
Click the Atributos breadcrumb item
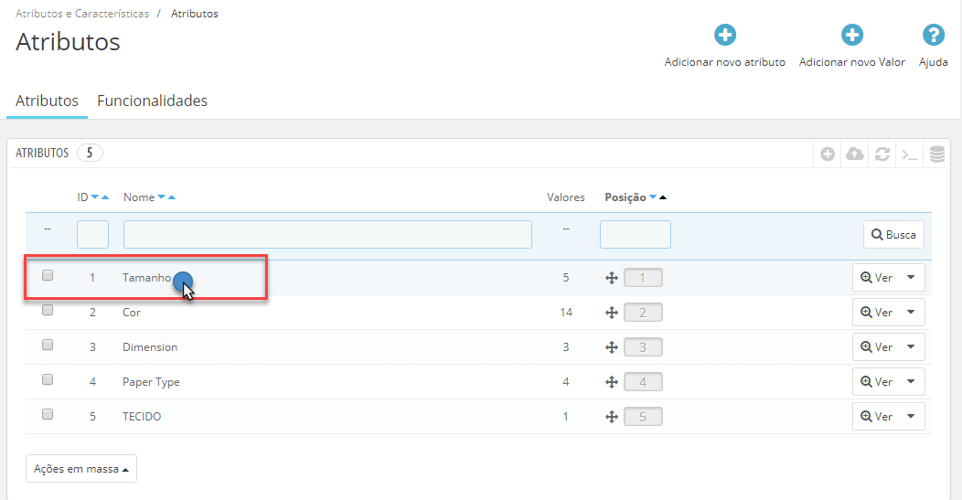[195, 14]
